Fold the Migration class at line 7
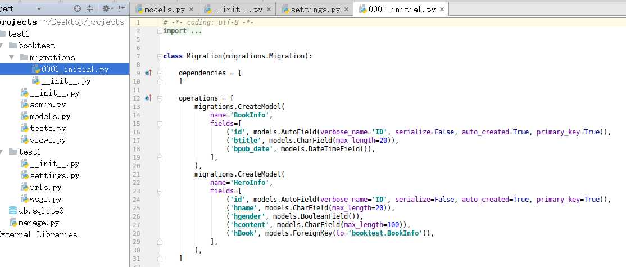This screenshot has width=626, height=267. click(x=160, y=56)
